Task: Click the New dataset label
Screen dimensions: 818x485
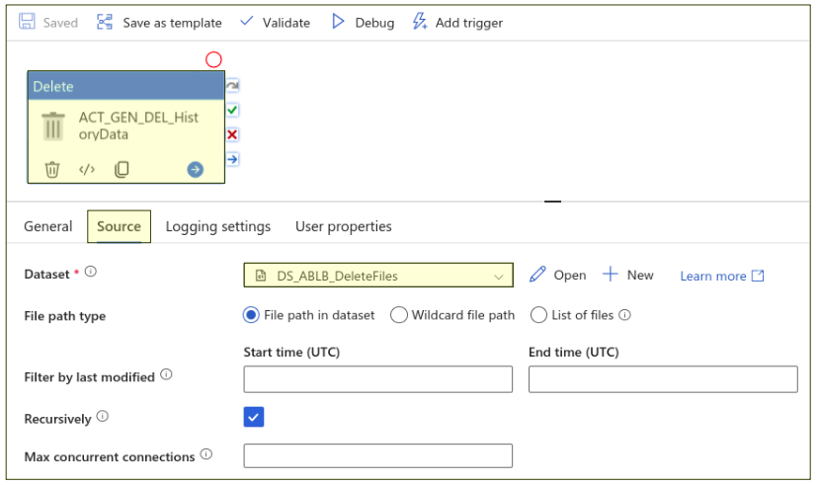Action: coord(640,275)
